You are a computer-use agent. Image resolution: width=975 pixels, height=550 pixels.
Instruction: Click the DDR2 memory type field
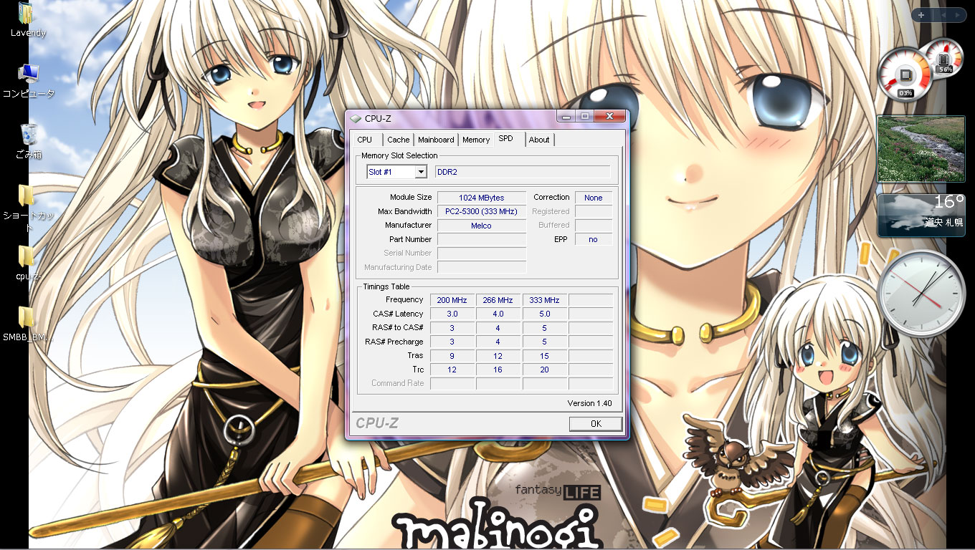(x=523, y=172)
